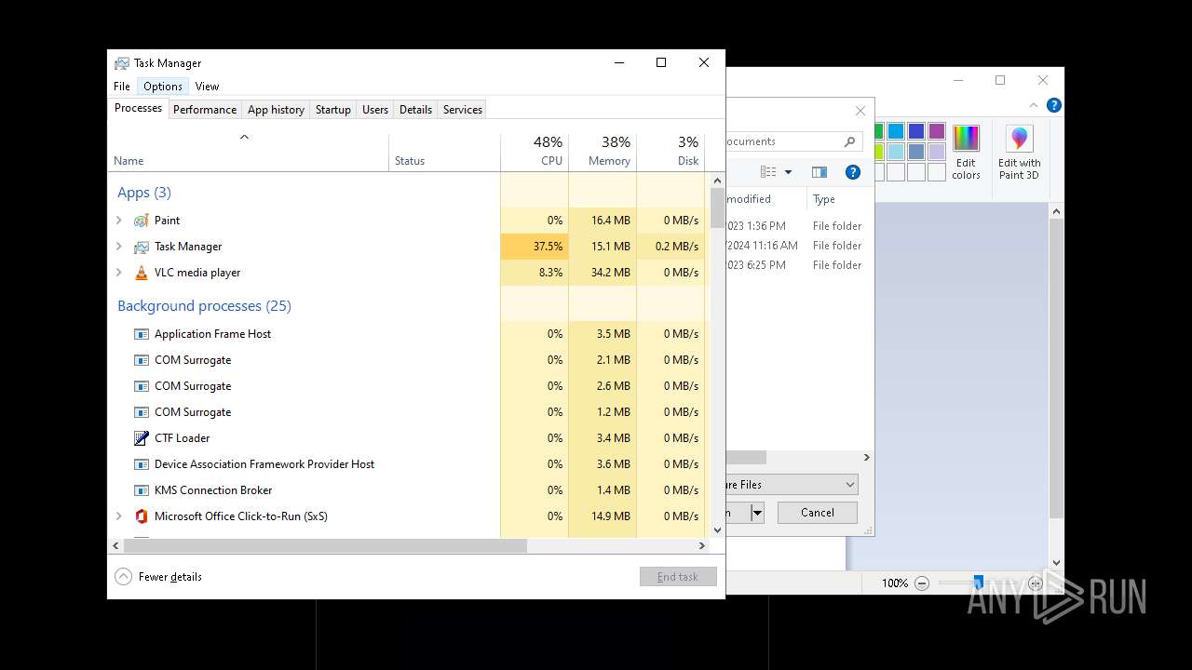The height and width of the screenshot is (670, 1192).
Task: Click the Device Association Framework Provider Host icon
Action: [141, 464]
